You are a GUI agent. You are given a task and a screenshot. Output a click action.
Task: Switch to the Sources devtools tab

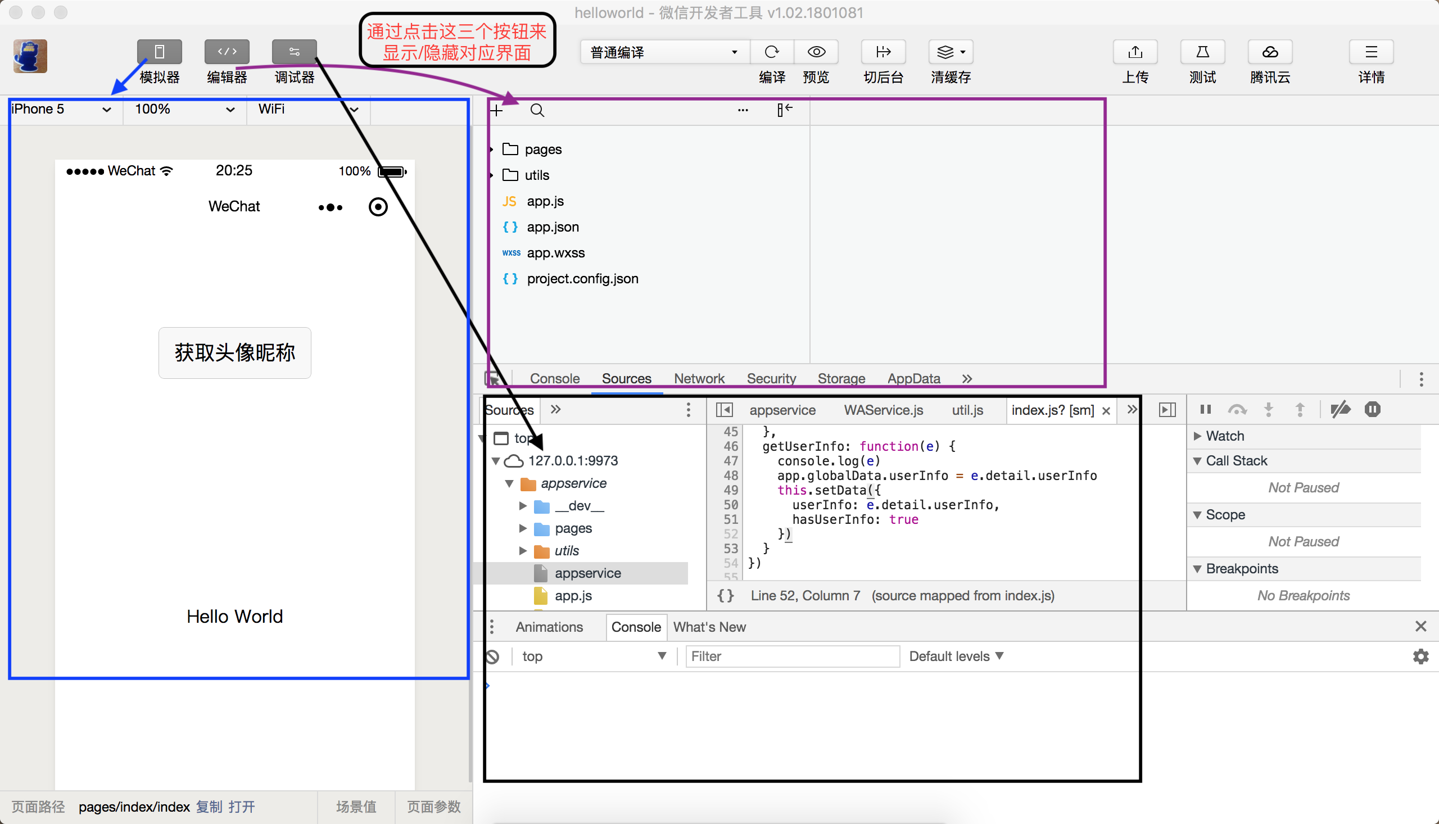point(626,379)
